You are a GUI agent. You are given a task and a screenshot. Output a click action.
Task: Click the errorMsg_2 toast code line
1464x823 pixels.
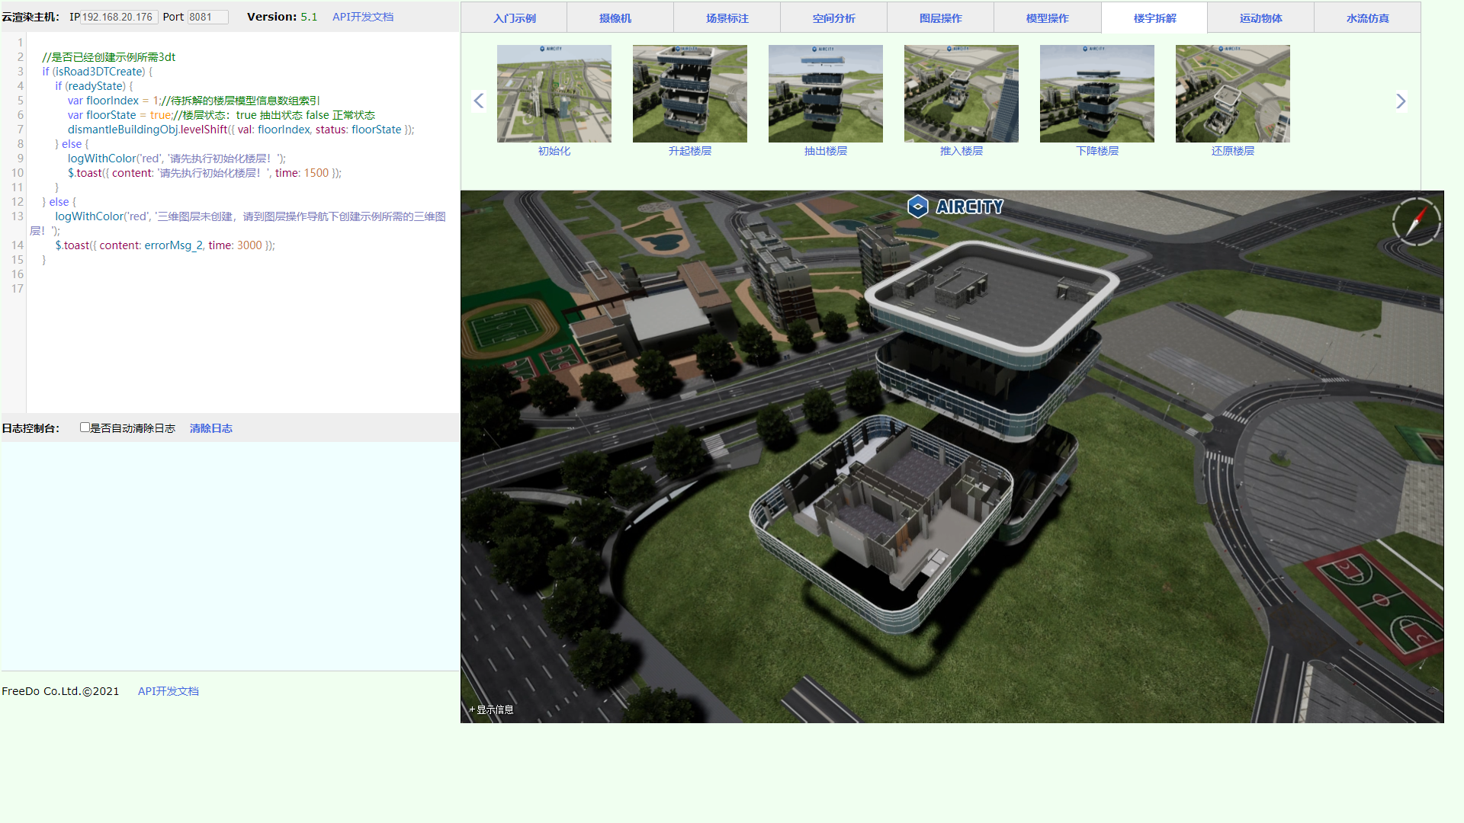click(165, 245)
